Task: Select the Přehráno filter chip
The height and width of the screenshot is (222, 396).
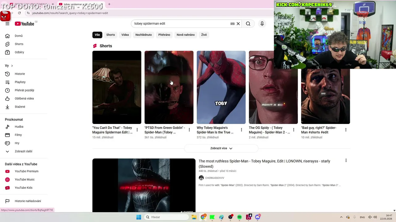Action: pyautogui.click(x=164, y=35)
